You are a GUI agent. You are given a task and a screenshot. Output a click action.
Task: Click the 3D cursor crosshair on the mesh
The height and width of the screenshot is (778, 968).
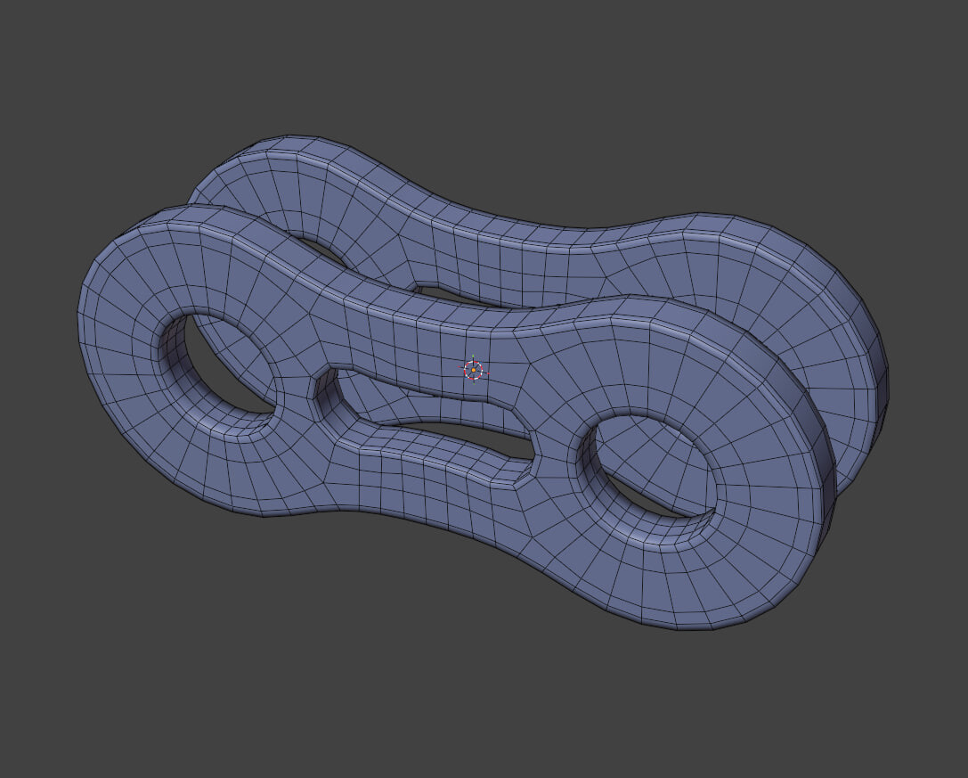474,370
